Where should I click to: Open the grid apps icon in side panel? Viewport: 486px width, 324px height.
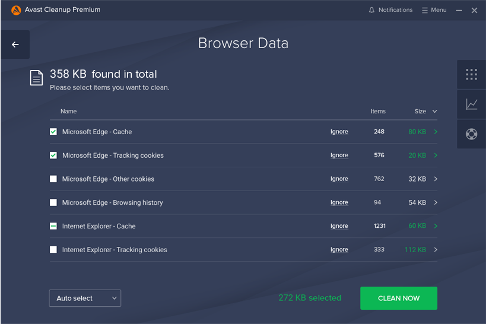pos(471,74)
